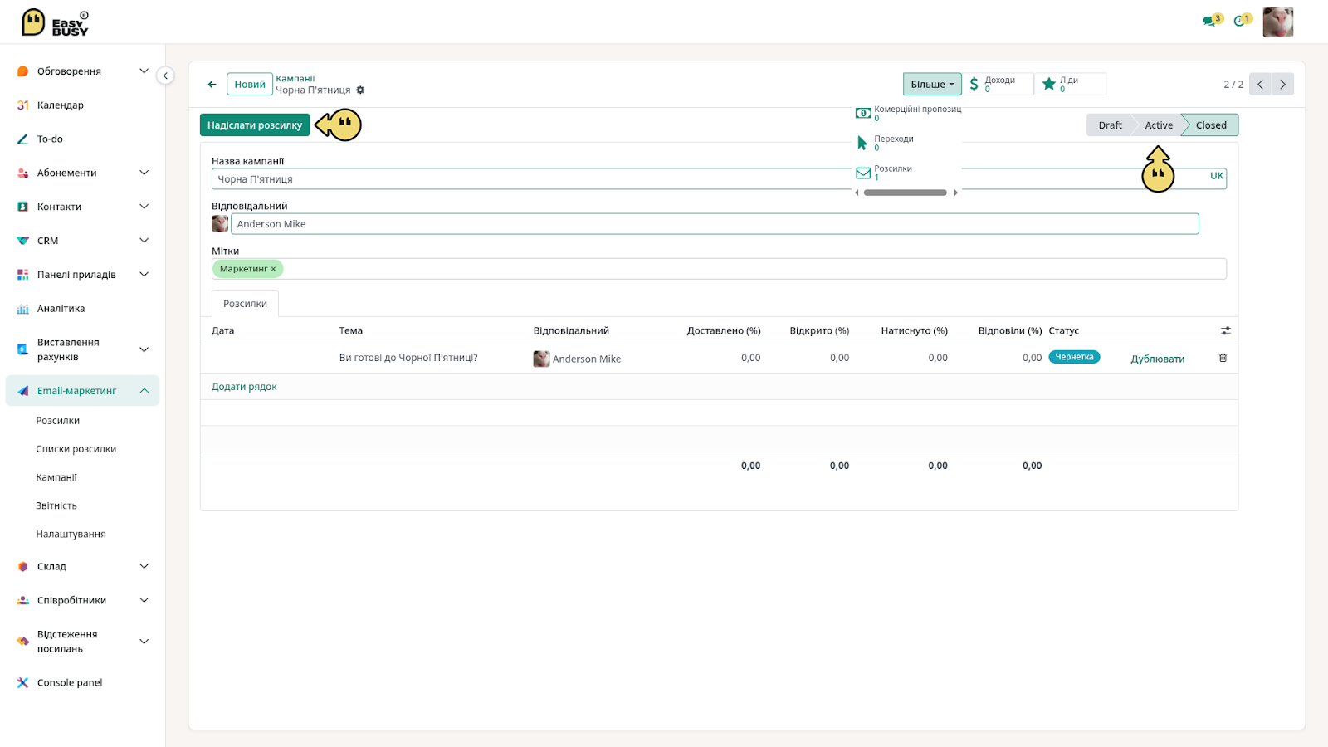
Task: Expand the Обговорення chevron
Action: (x=144, y=71)
